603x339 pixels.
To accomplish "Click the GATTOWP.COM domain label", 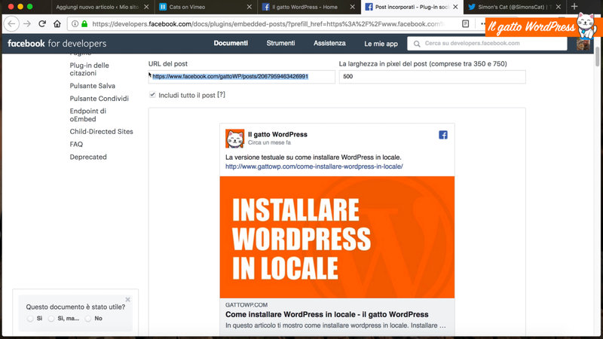I will click(246, 305).
